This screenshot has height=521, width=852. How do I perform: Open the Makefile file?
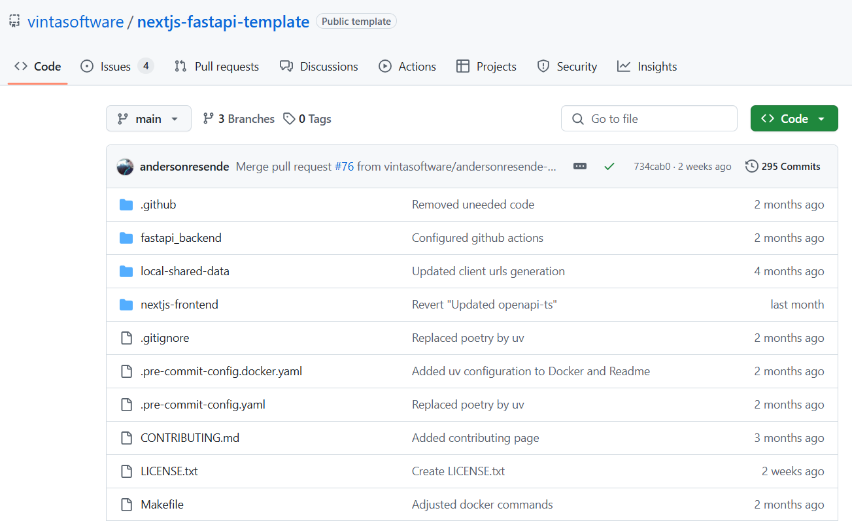162,505
